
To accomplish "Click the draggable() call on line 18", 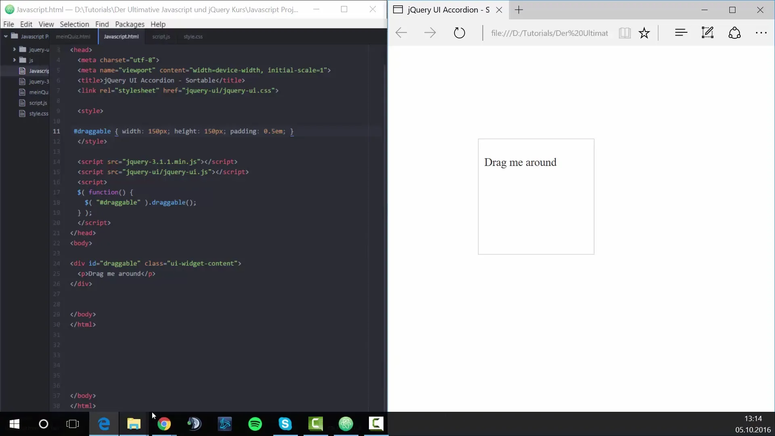I will (x=174, y=202).
